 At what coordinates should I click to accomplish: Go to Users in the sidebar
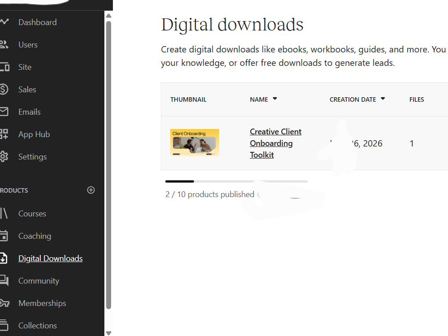(x=28, y=45)
